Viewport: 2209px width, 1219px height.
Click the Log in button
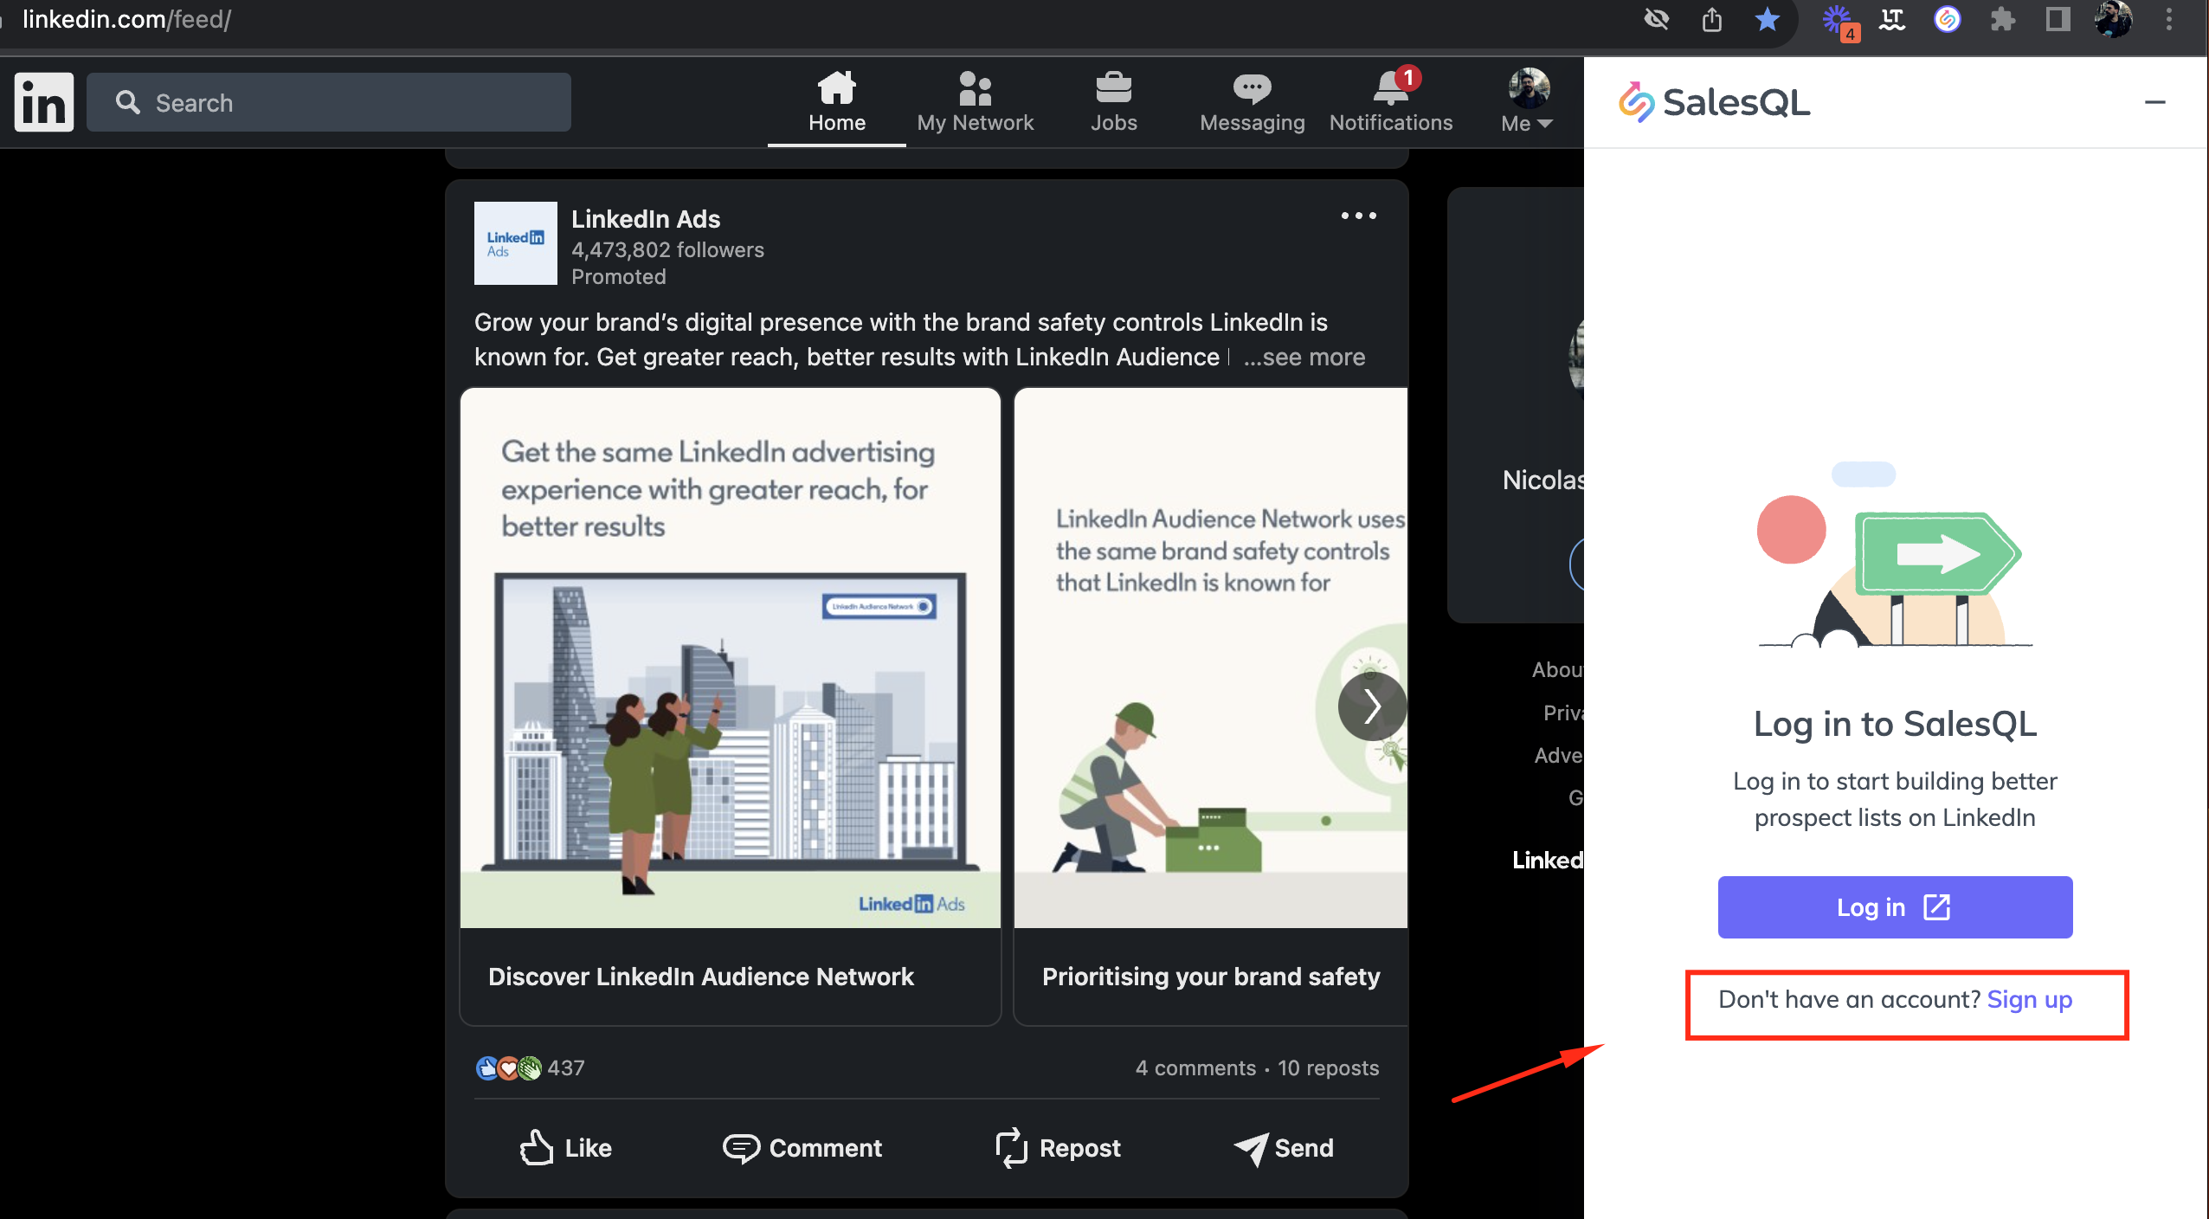click(x=1895, y=906)
